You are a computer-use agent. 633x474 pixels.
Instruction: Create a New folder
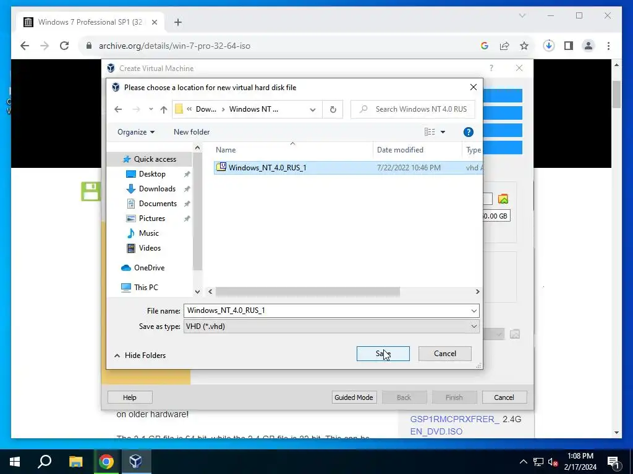click(x=192, y=132)
